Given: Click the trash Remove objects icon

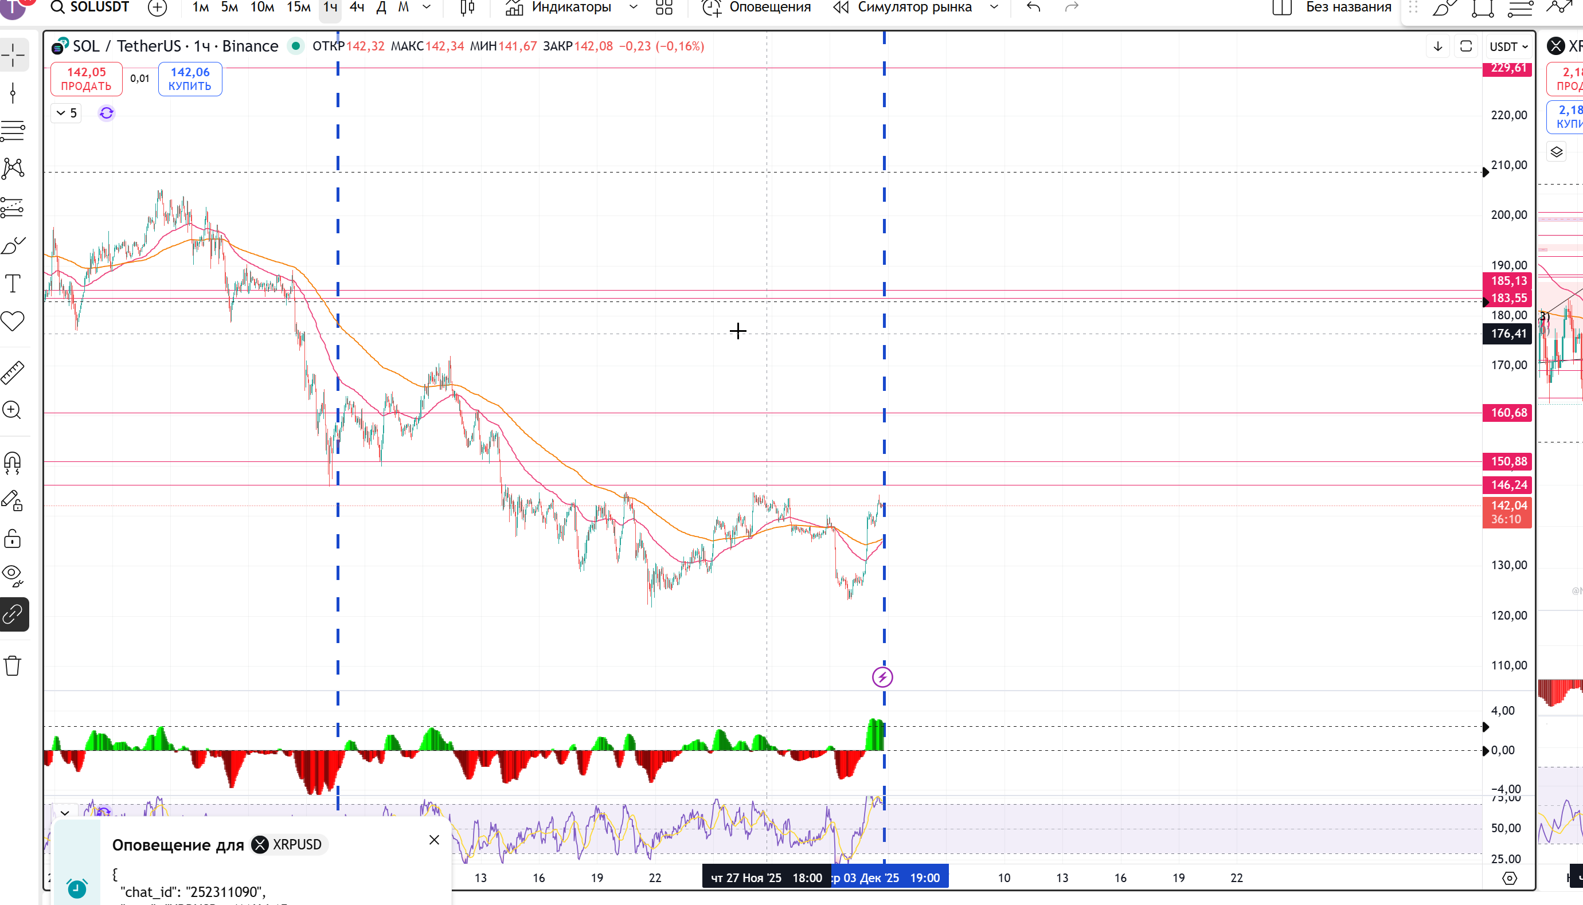Looking at the screenshot, I should click(13, 665).
